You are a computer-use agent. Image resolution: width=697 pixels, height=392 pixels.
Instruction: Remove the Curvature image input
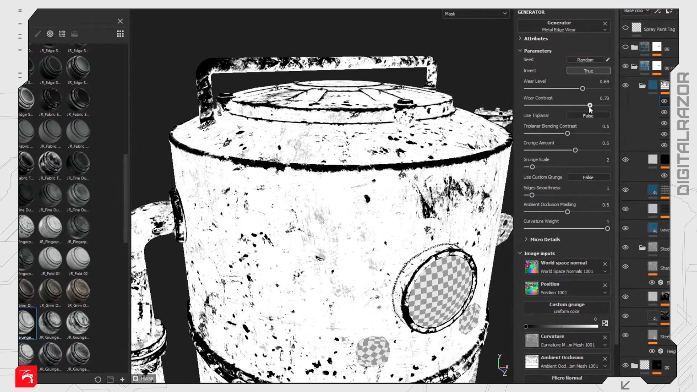(605, 337)
